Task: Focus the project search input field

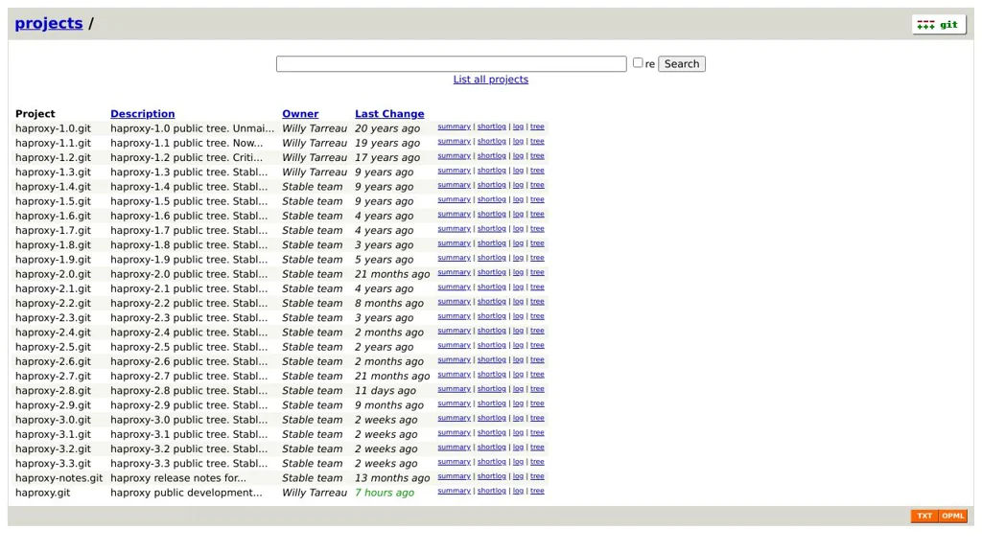Action: (451, 64)
